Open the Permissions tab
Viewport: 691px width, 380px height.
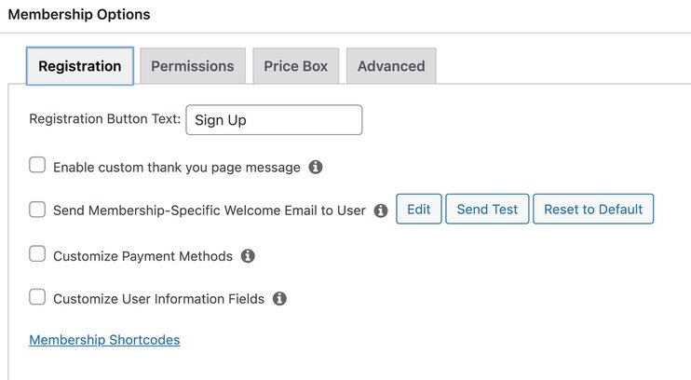click(193, 66)
